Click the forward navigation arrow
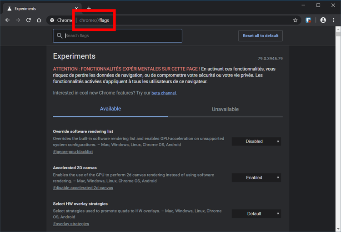Image resolution: width=341 pixels, height=232 pixels. [x=18, y=20]
